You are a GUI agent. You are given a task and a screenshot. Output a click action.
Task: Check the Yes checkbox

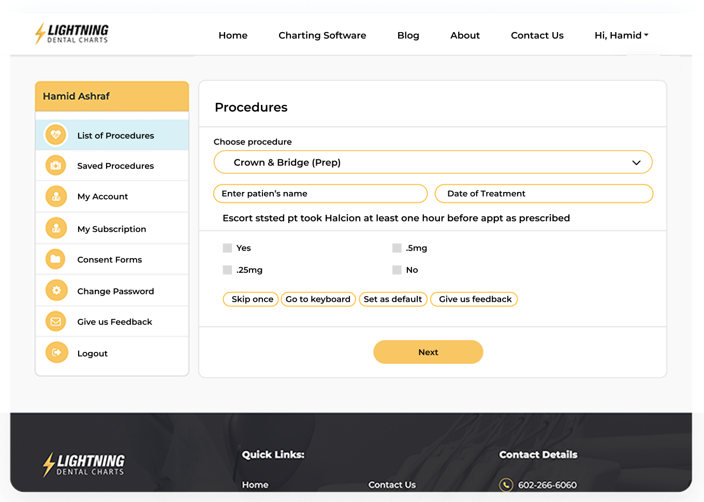point(227,248)
